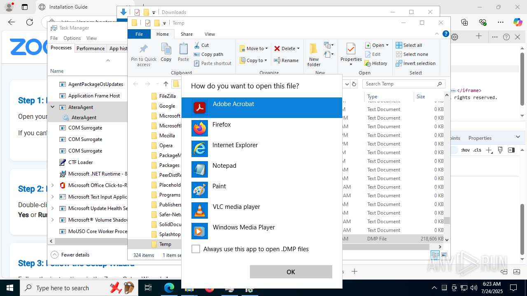
Task: Click the Search Temp input field
Action: pos(403,84)
